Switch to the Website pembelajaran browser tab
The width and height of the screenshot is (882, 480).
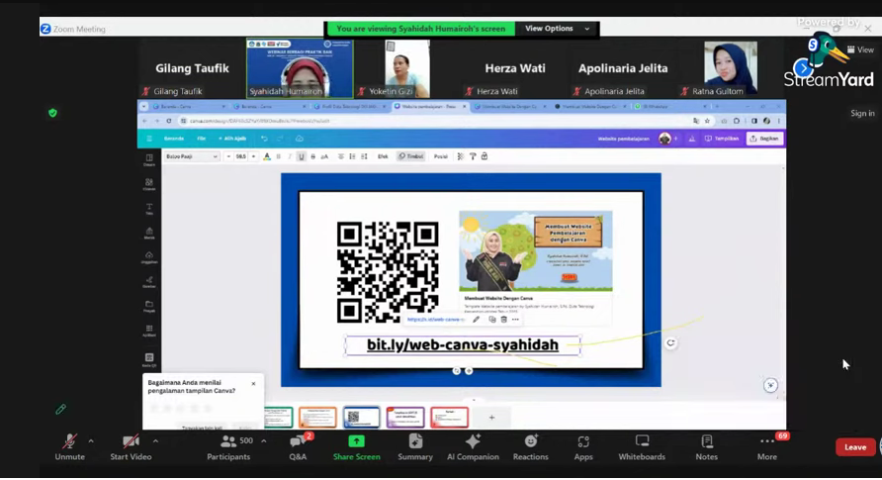pos(430,106)
